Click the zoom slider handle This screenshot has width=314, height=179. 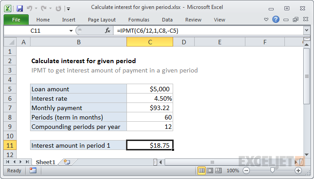tap(272, 170)
